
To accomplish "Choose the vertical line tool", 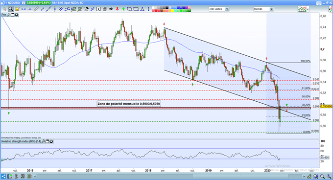I will [x=55, y=9].
